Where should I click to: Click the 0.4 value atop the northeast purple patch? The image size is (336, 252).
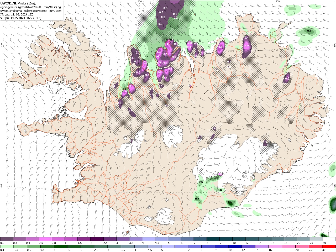click(x=246, y=38)
